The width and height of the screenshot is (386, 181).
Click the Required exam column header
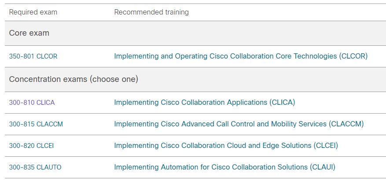(x=33, y=12)
